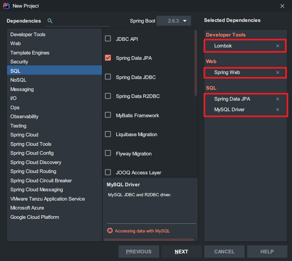Viewport: 292px width, 261px height.
Task: Select the Microsoft Azure category
Action: tap(54, 208)
